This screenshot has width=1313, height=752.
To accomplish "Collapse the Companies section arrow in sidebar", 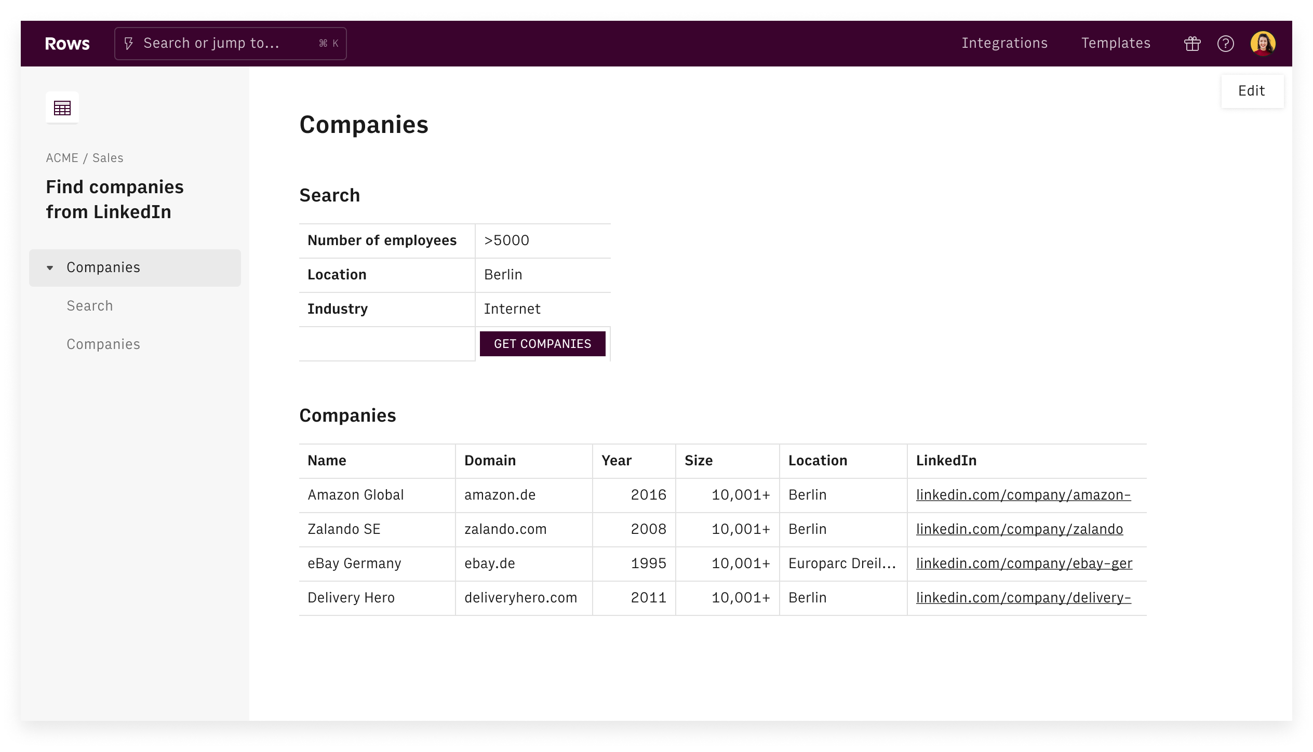I will pyautogui.click(x=50, y=268).
